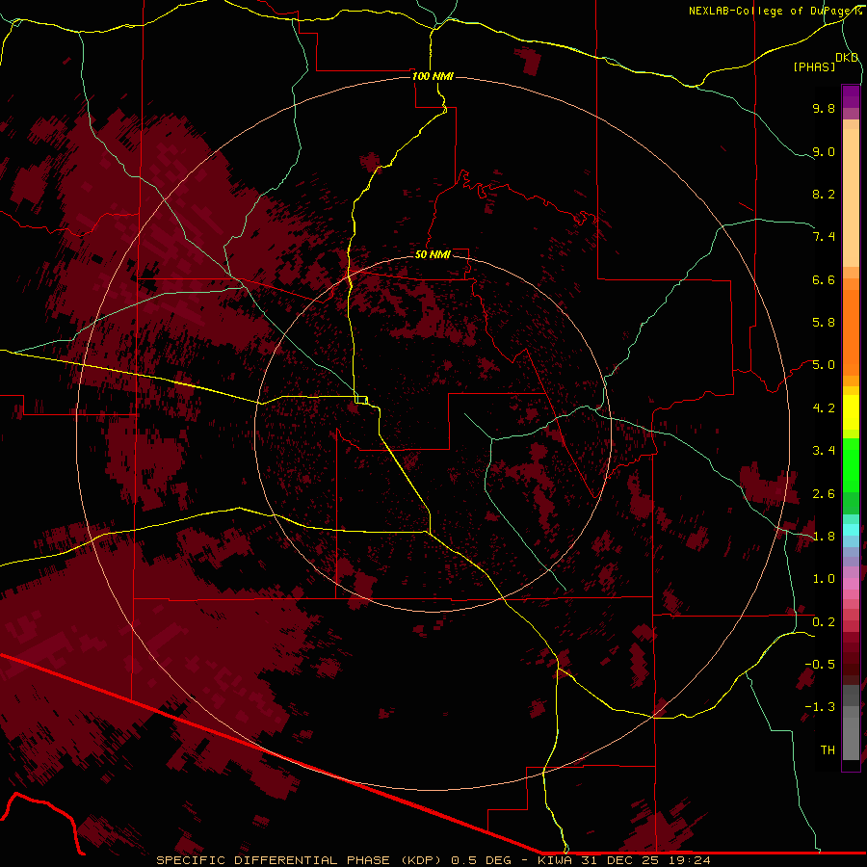Click the 3.4 value on the color scale

824,451
